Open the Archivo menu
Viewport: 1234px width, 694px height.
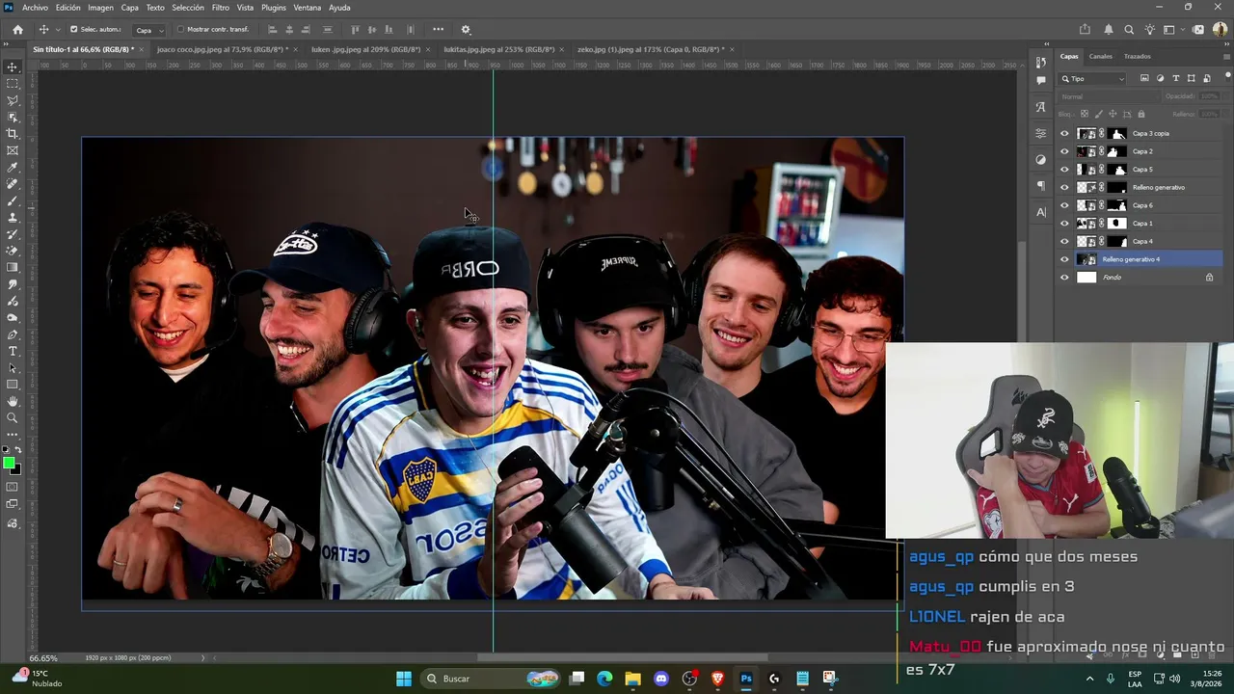(35, 8)
